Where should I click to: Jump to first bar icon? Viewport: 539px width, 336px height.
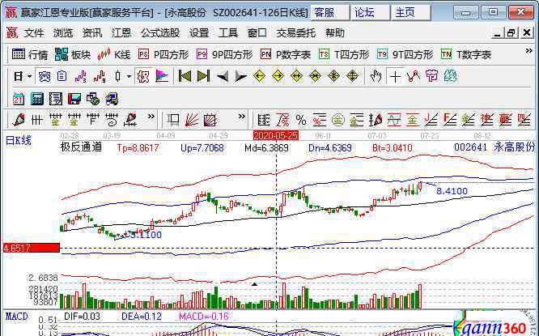tap(185, 76)
